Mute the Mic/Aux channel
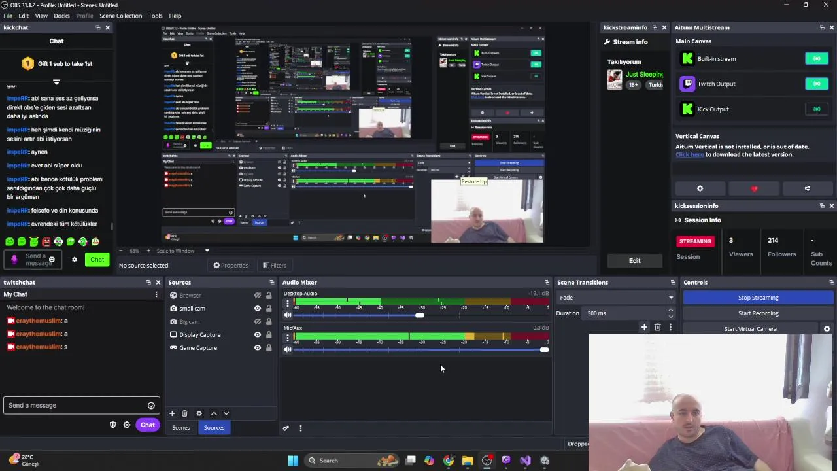837x471 pixels. tap(288, 349)
